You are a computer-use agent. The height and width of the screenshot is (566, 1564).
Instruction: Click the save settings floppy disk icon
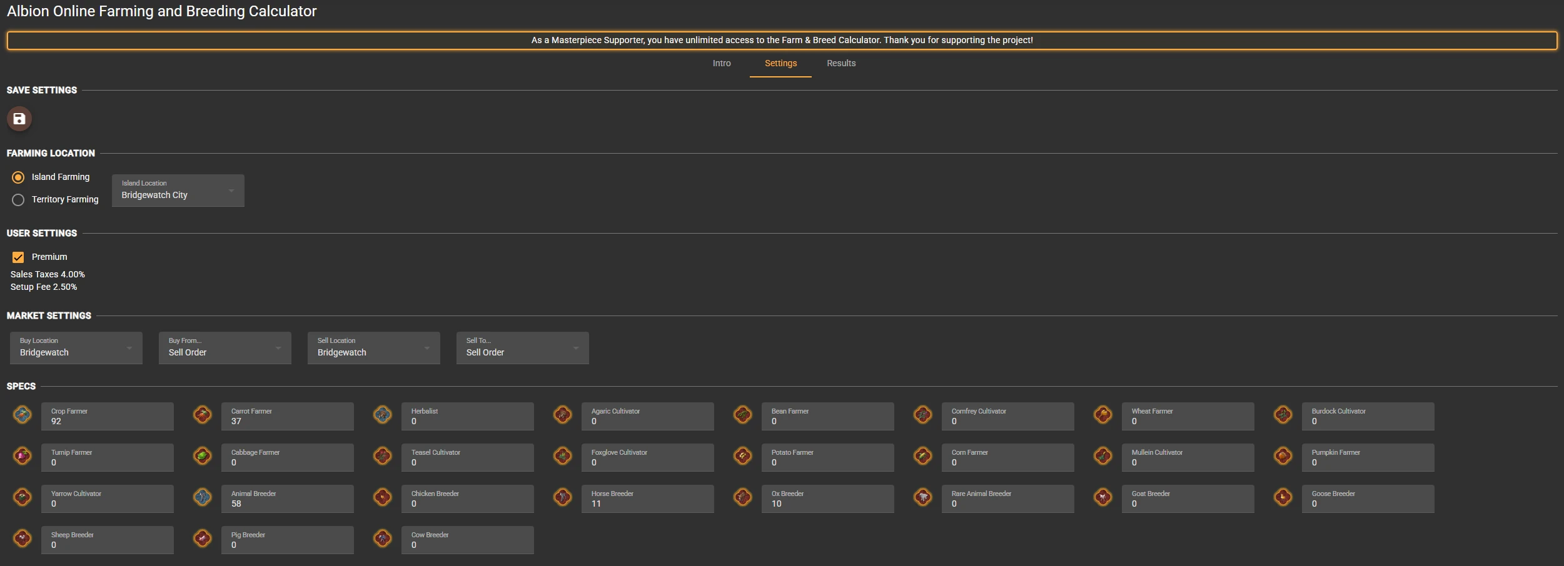(19, 119)
